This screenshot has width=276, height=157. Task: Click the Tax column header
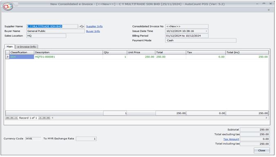click(206, 52)
